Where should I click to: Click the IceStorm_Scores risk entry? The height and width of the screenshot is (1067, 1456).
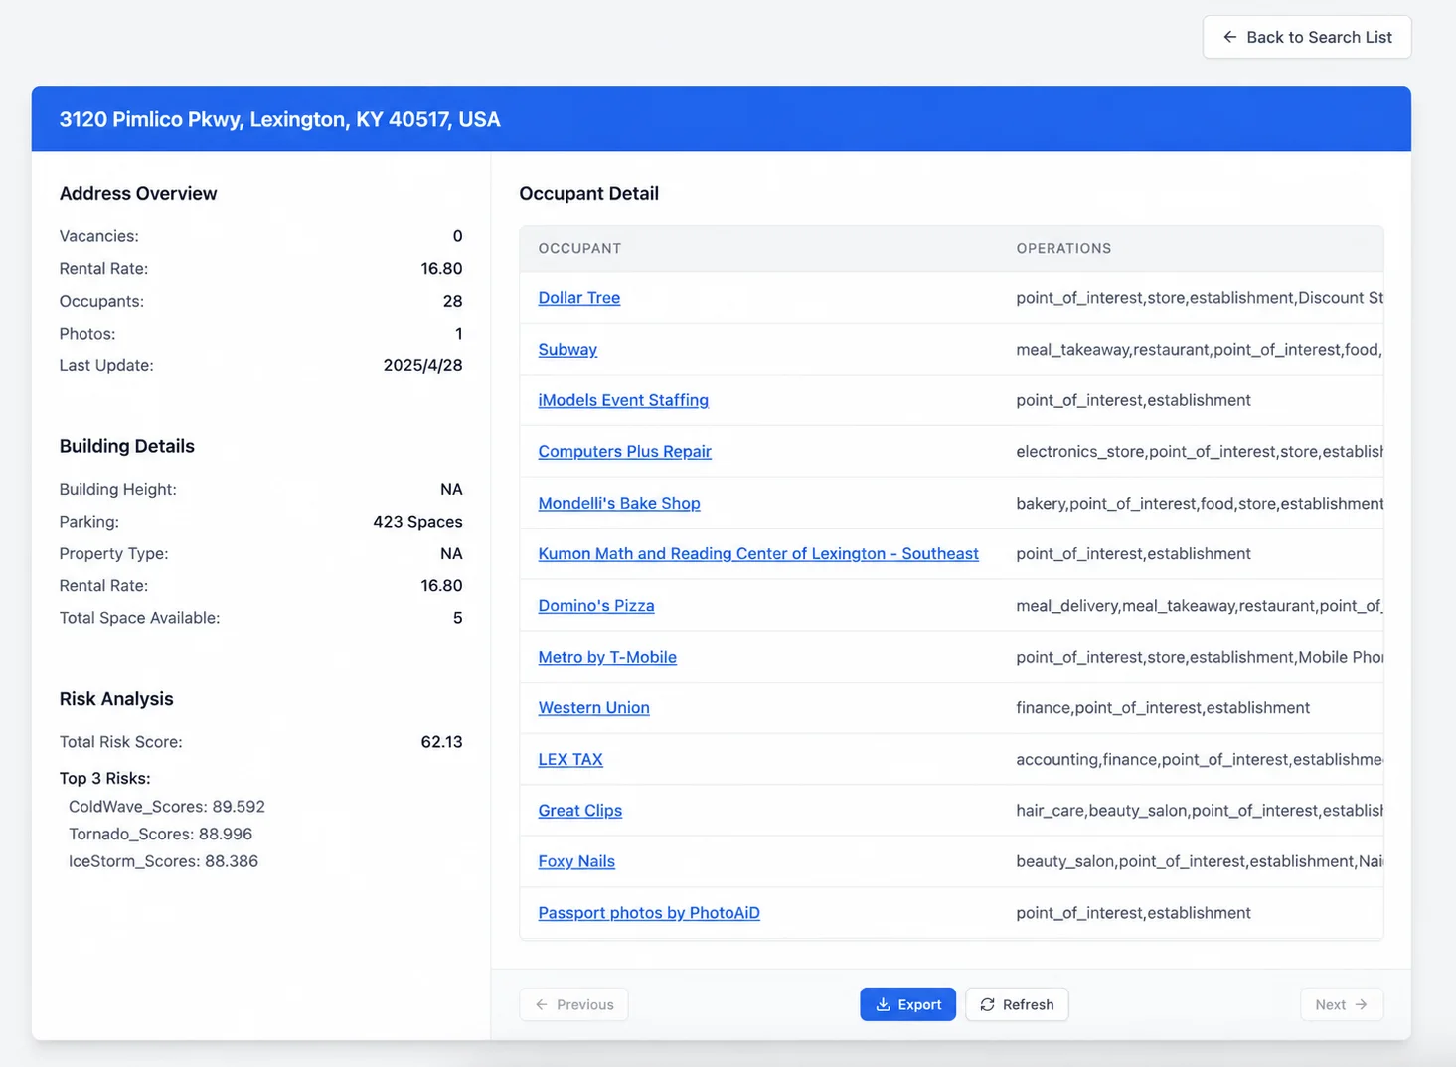coord(163,861)
